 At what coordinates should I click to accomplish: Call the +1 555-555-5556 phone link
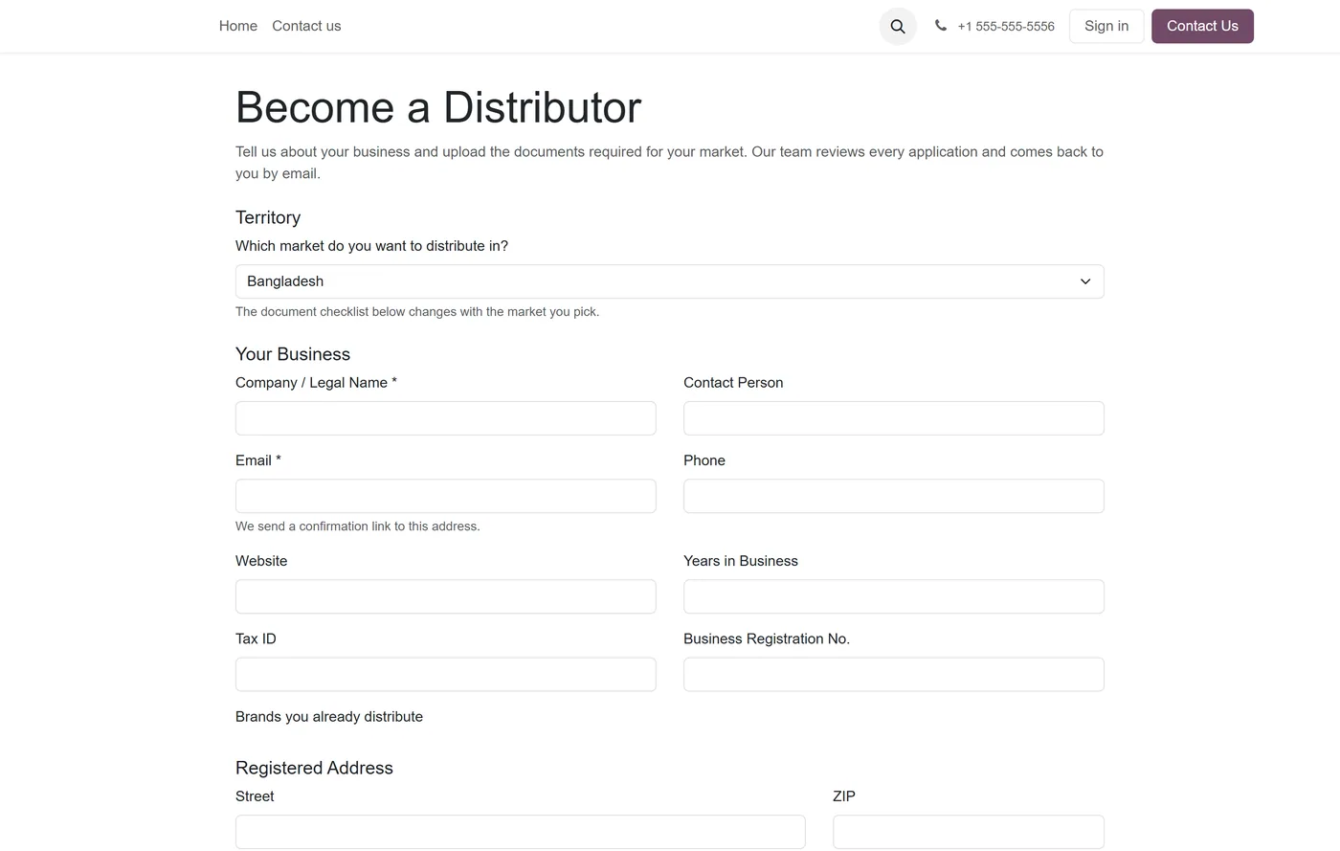pyautogui.click(x=1006, y=27)
